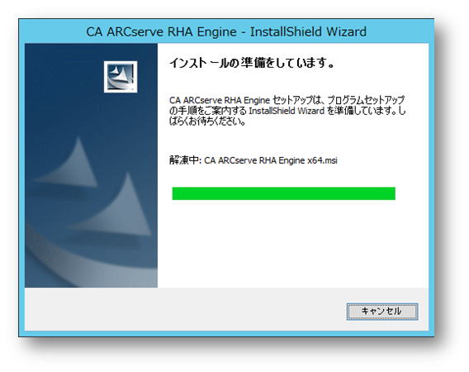Screen dimensions: 469x372
Task: Click description line starting CA ARCserve RHA Engine セットアップは
Action: [287, 100]
